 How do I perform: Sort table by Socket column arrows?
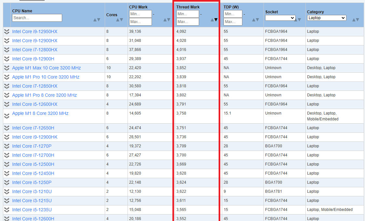pos(298,20)
